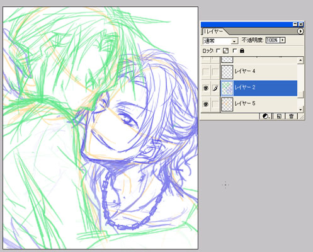Open the opacity slider popup arrow
The height and width of the screenshot is (252, 313).
[283, 40]
